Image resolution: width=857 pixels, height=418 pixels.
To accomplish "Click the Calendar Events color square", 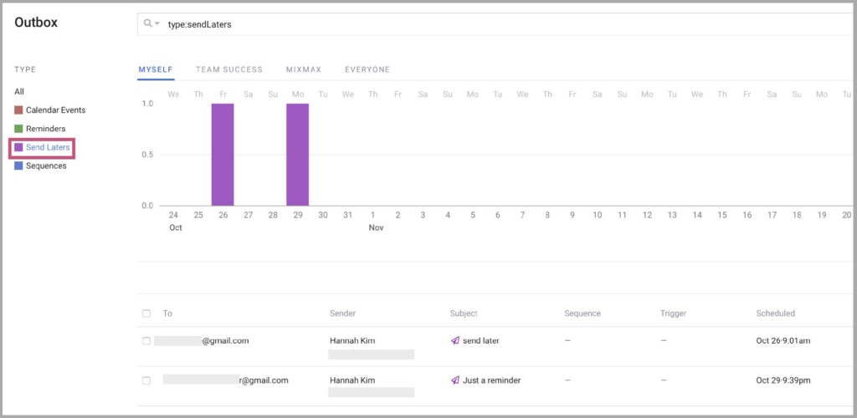I will pyautogui.click(x=18, y=110).
